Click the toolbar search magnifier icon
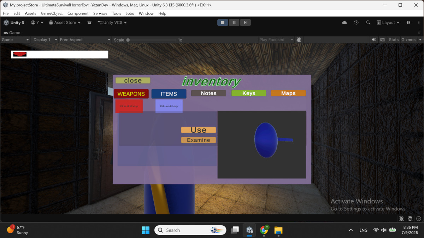424x238 pixels. pos(368,23)
